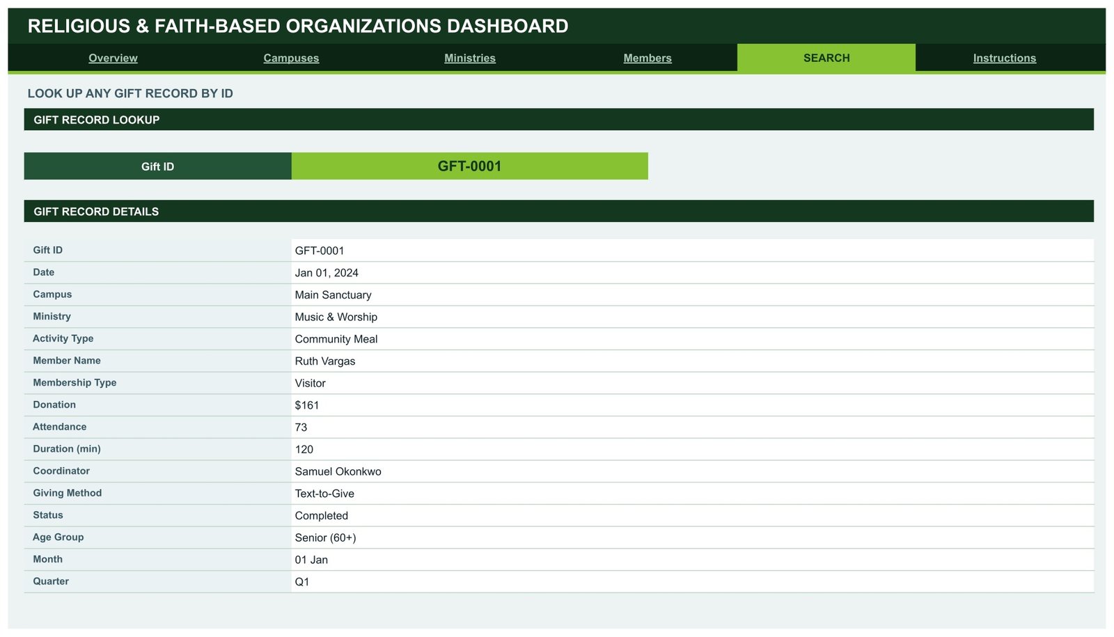Select the Music & Worship ministry value
Viewport: 1114px width, 637px height.
pos(336,317)
